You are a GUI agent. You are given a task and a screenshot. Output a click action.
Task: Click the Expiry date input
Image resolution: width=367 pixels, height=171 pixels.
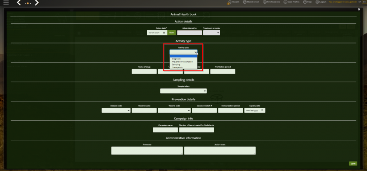click(255, 110)
